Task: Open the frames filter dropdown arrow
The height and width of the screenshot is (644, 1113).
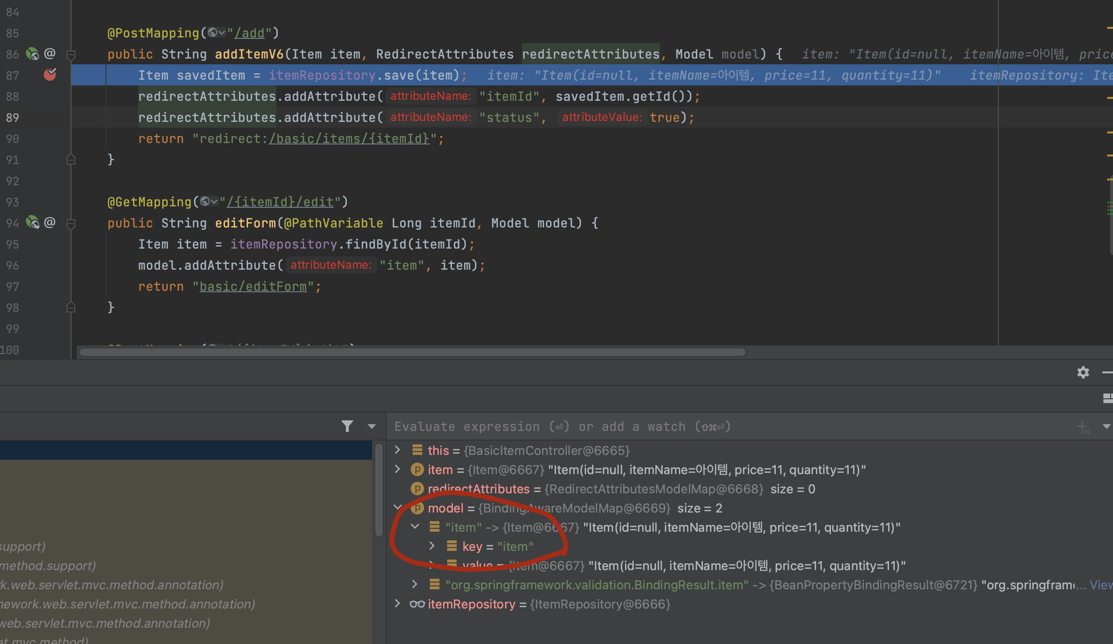Action: pyautogui.click(x=372, y=426)
